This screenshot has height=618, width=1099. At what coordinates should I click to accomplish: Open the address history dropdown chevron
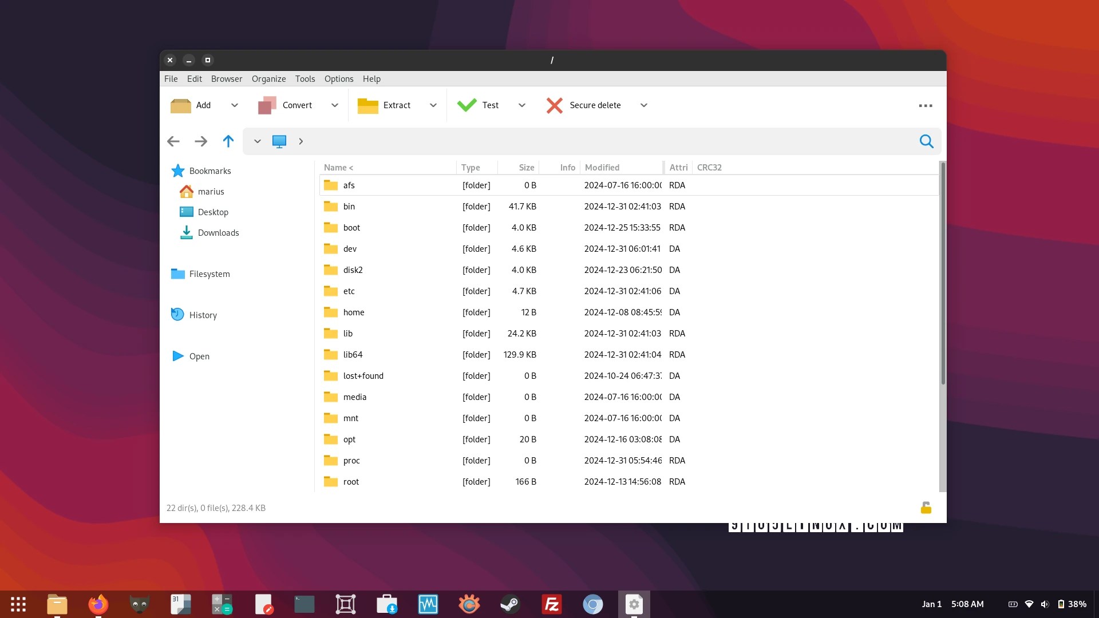258,141
